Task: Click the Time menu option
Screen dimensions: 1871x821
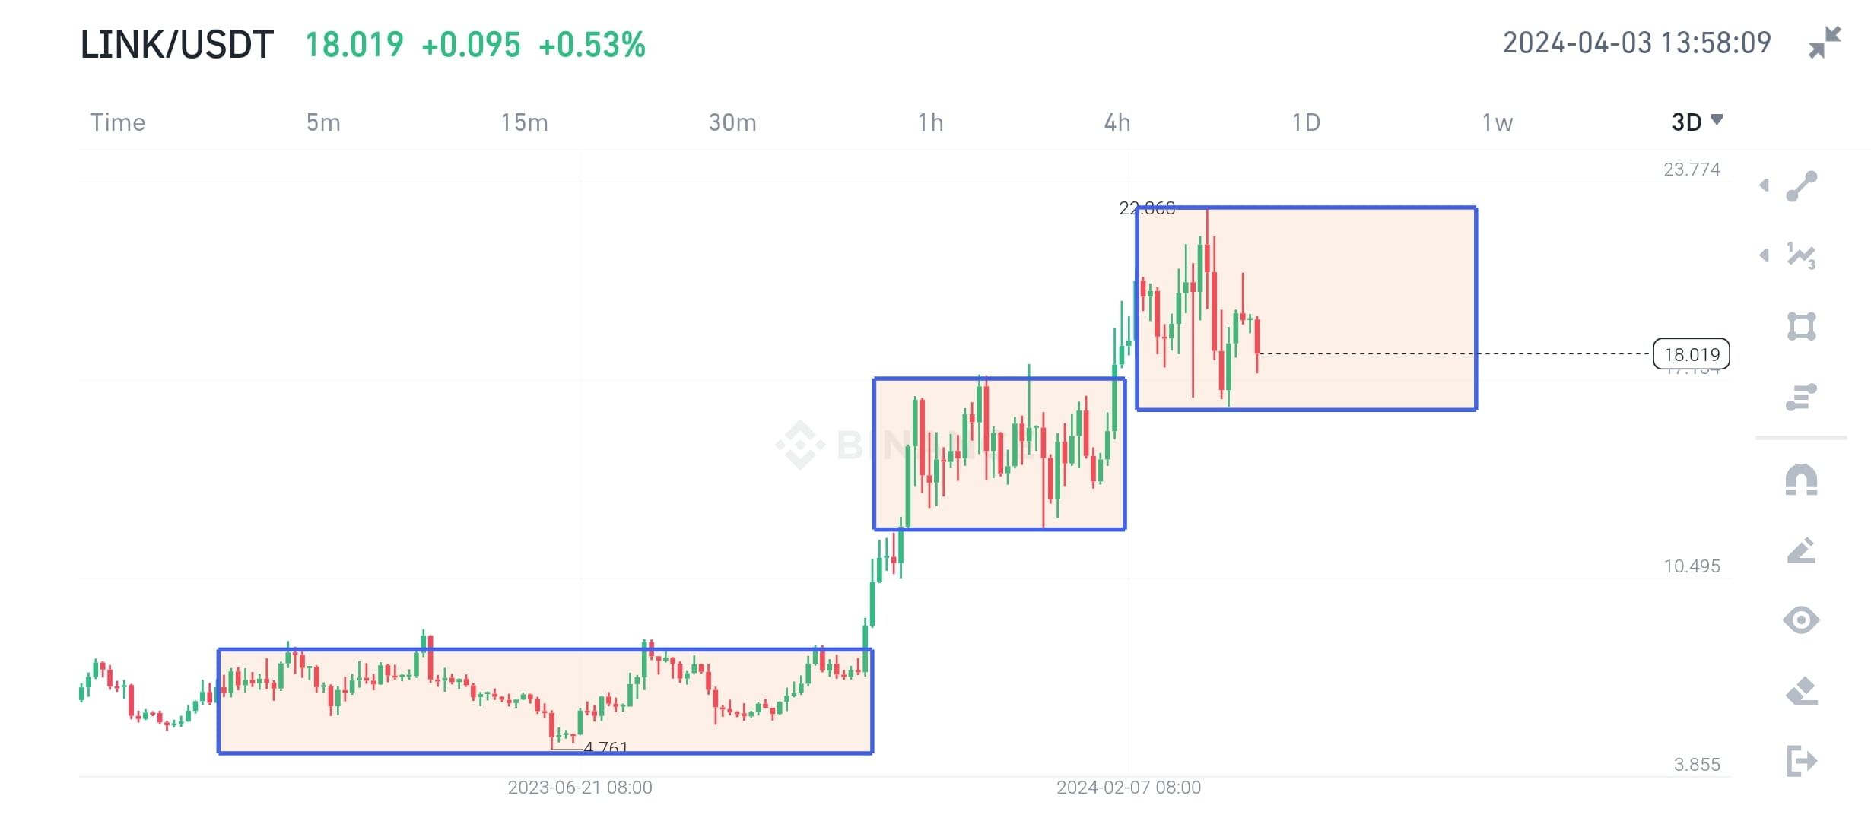Action: click(x=118, y=122)
